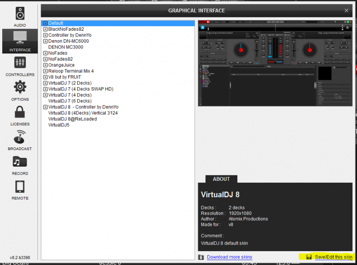This screenshot has width=357, height=265.
Task: Select Reloop Terminal Mix 4 skin name
Action: click(71, 71)
